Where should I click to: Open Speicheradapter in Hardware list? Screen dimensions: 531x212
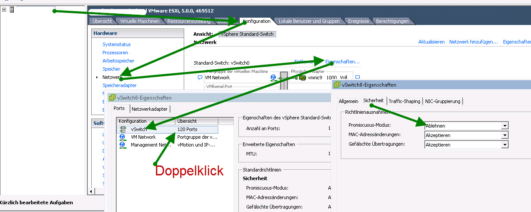click(120, 85)
